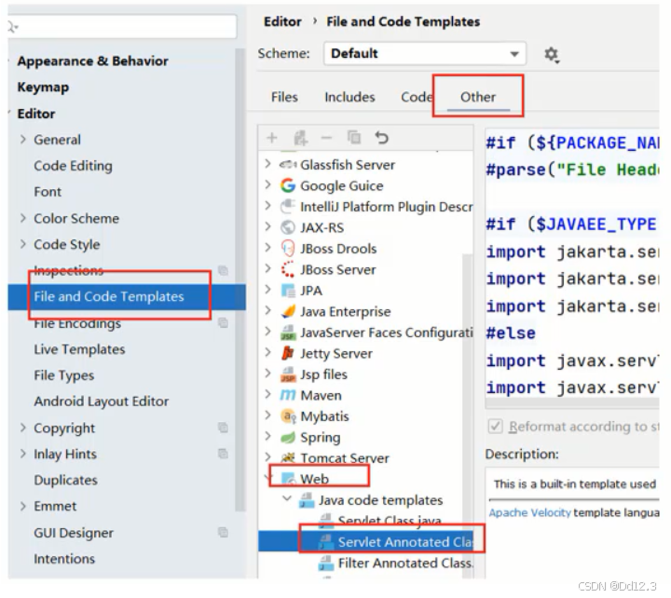Open Appearance & Behavior settings
The image size is (671, 598).
tap(92, 61)
